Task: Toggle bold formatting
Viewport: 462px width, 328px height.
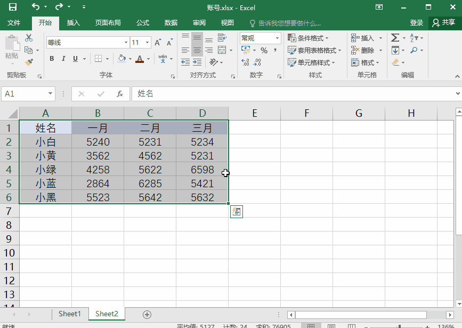Action: (x=52, y=59)
